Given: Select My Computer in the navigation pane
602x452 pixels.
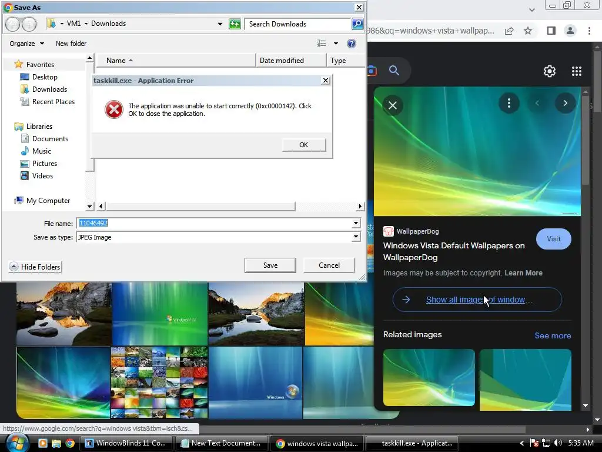Looking at the screenshot, I should (x=48, y=201).
